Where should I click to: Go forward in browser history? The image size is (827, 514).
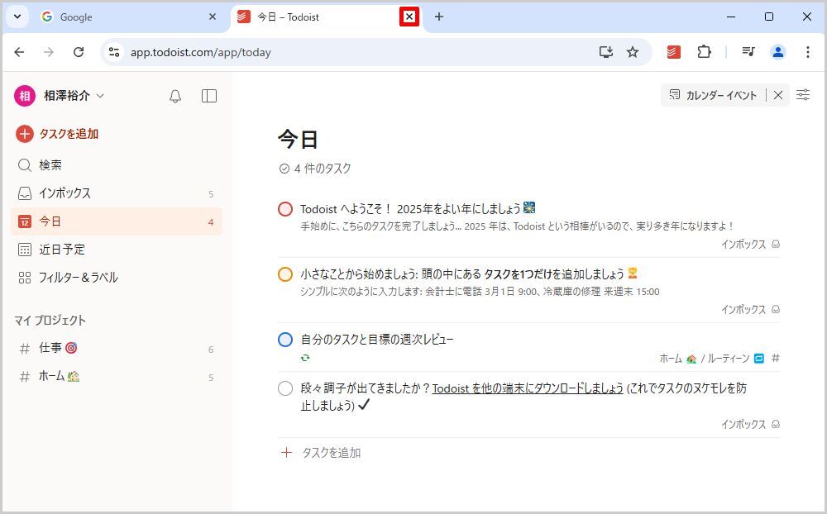pyautogui.click(x=49, y=52)
